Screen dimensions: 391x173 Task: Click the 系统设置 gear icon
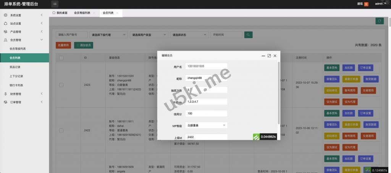tap(6, 15)
